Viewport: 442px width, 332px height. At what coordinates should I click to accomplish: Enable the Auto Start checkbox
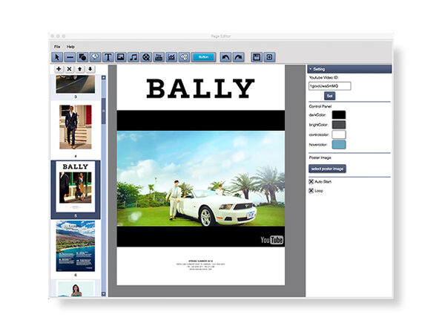point(311,181)
